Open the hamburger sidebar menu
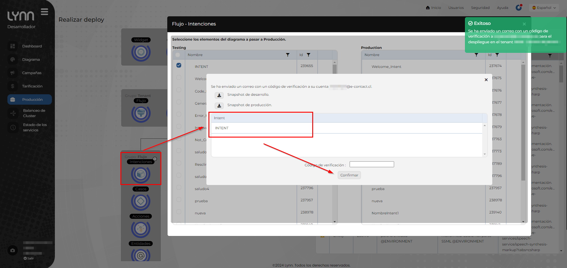567x268 pixels. [x=44, y=12]
